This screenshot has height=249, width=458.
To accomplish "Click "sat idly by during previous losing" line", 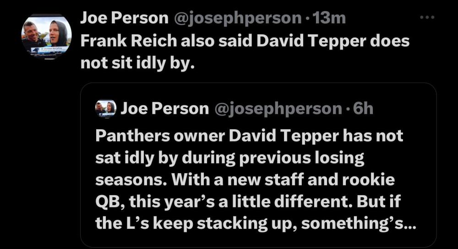I will (229, 158).
